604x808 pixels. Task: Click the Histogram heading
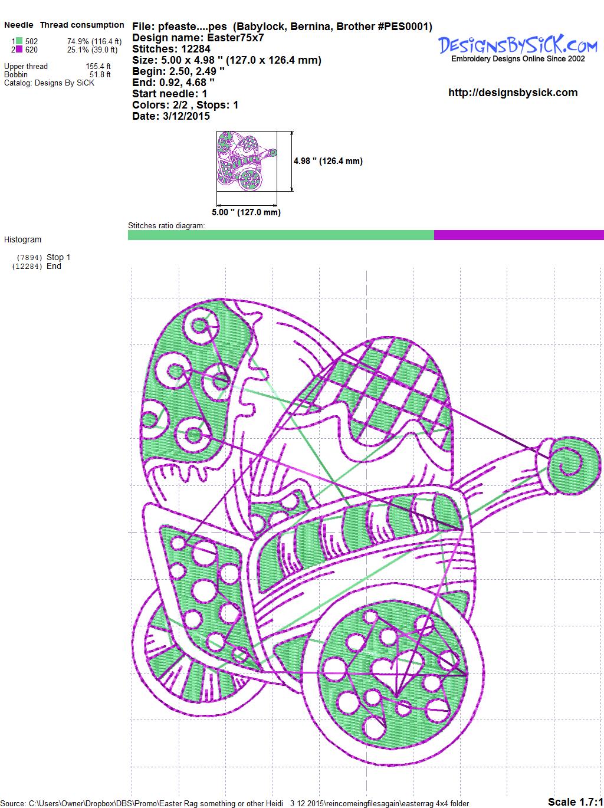(23, 239)
